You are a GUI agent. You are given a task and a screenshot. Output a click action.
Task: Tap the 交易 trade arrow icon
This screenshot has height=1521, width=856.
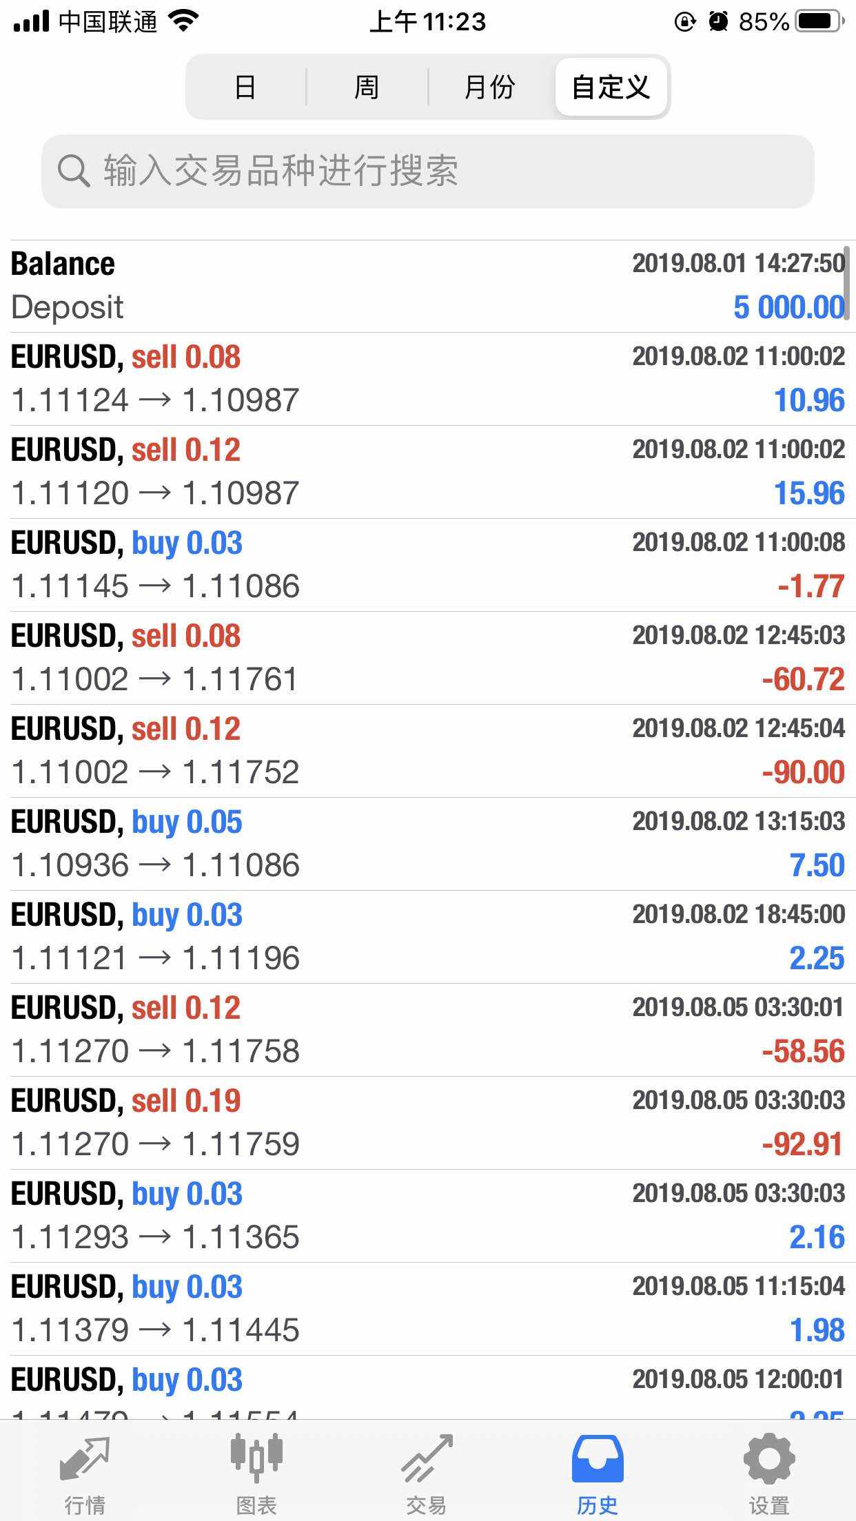[427, 1458]
